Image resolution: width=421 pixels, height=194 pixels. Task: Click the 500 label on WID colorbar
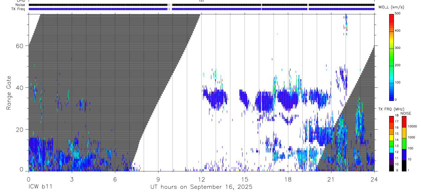coord(398,13)
